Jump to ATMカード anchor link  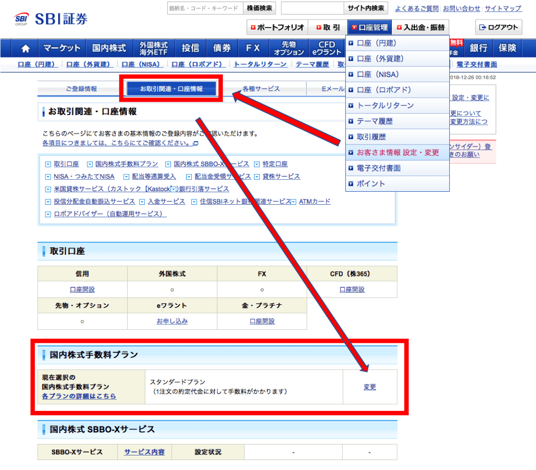315,202
